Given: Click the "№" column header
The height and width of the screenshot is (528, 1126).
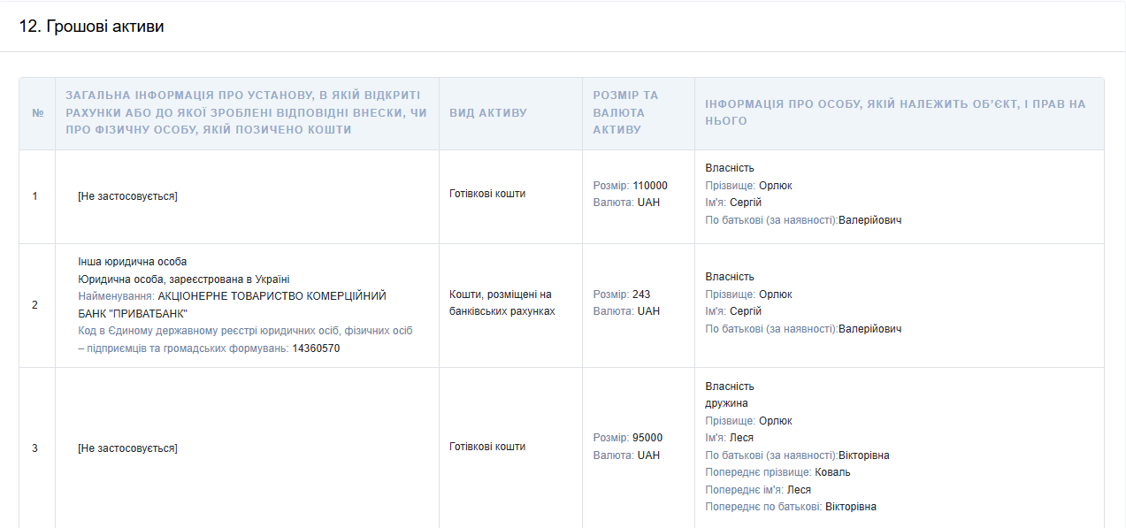Looking at the screenshot, I should point(37,113).
